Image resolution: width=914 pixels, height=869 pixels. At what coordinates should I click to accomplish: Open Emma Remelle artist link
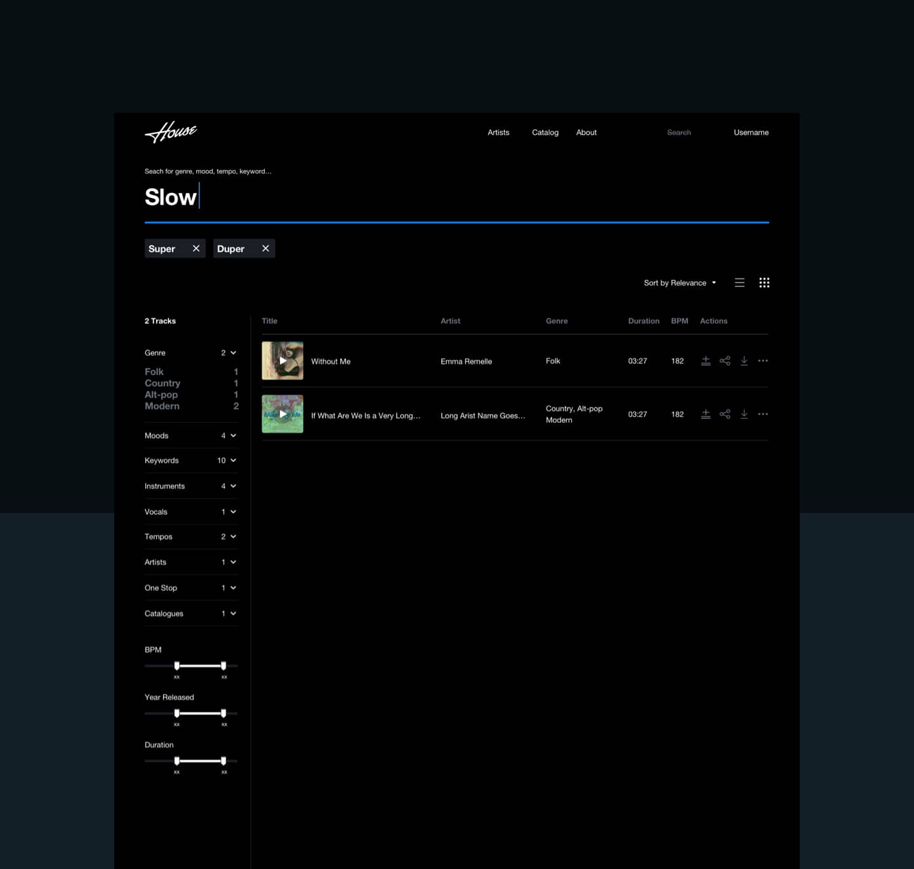coord(466,361)
